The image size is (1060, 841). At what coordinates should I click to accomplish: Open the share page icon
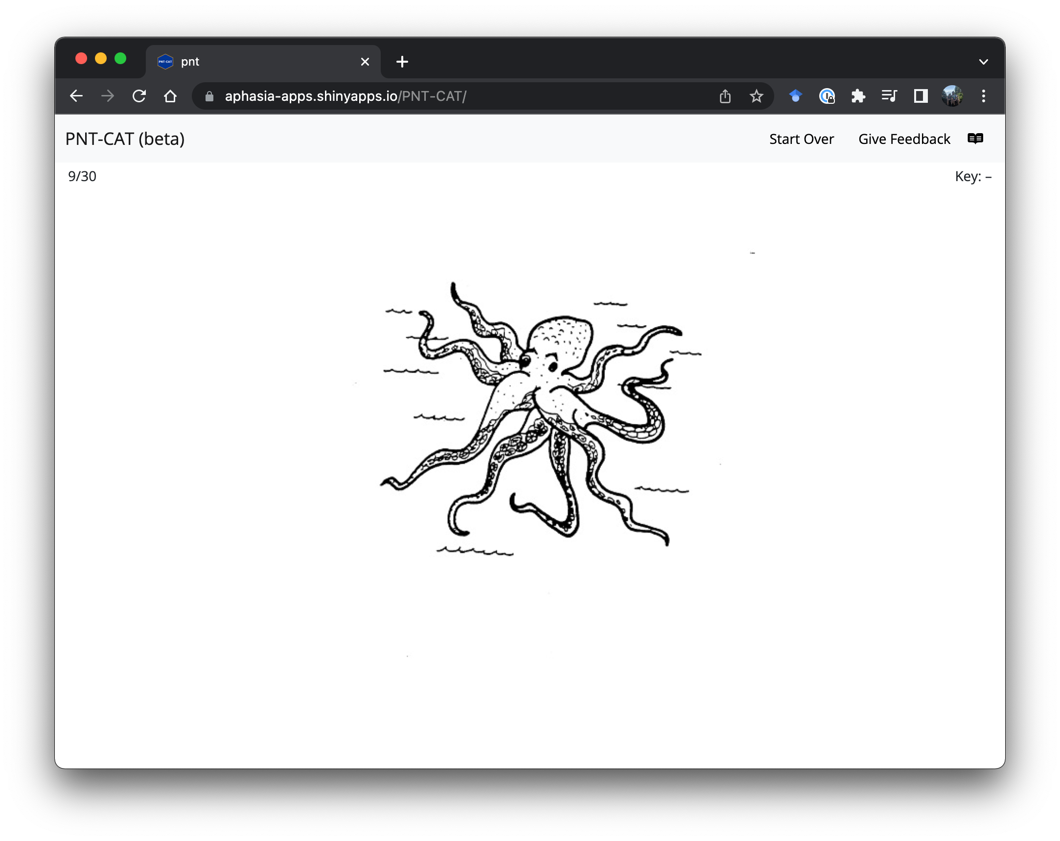pyautogui.click(x=725, y=96)
